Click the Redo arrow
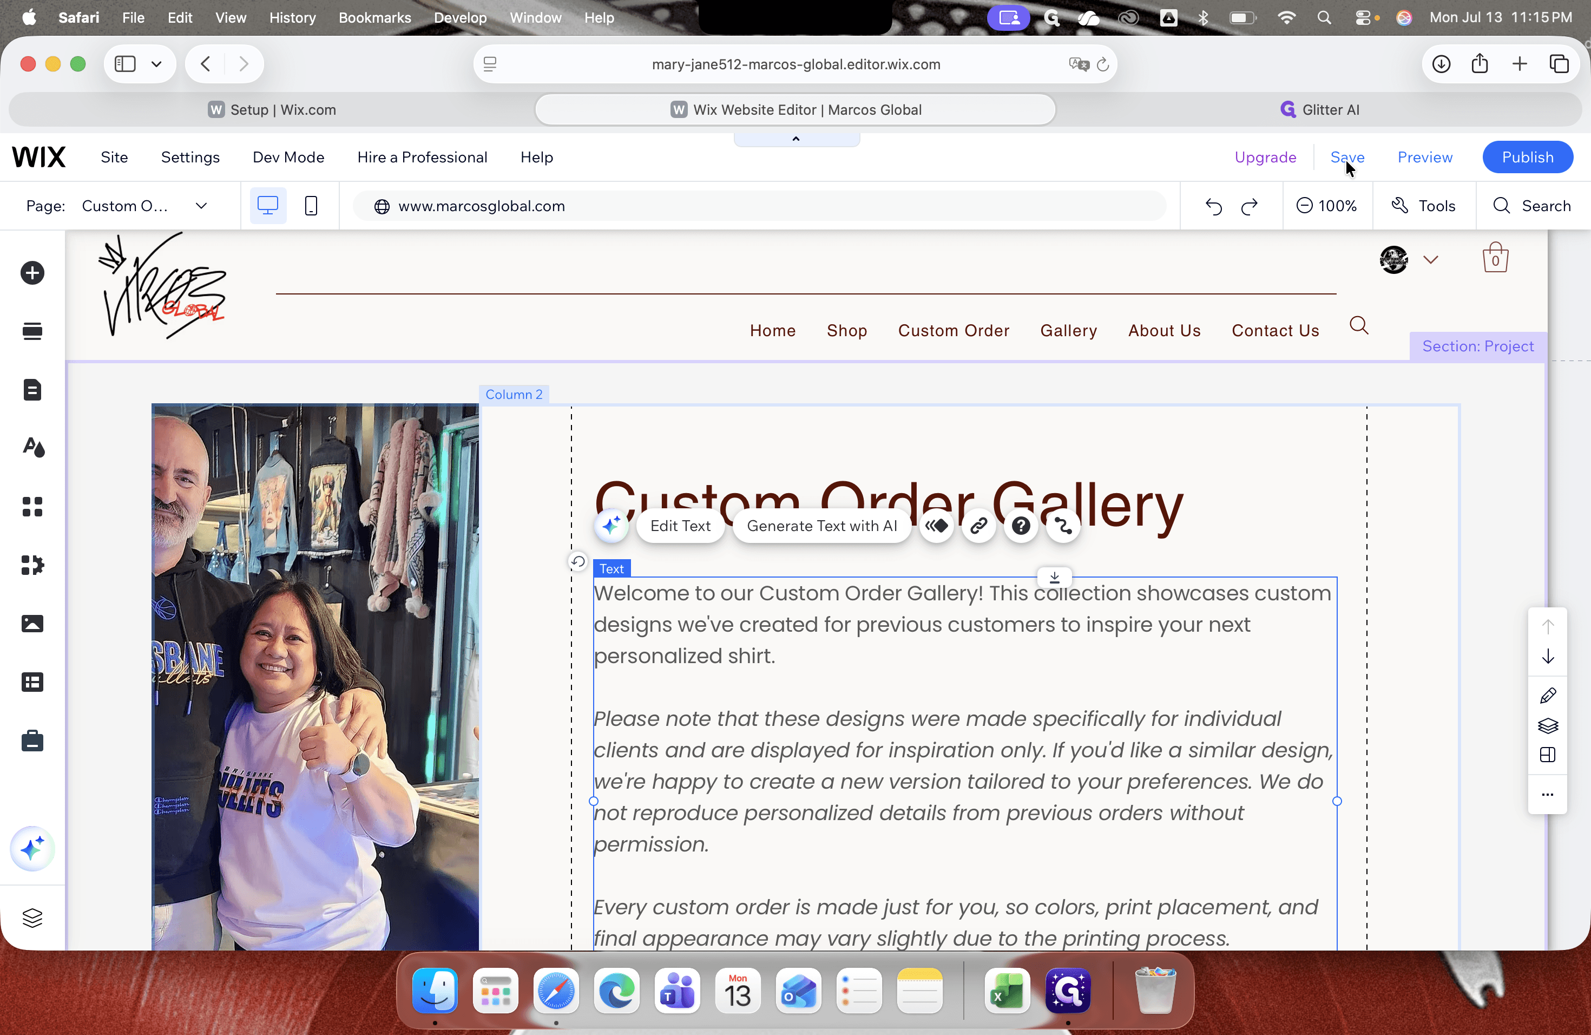This screenshot has width=1591, height=1035. pos(1249,206)
